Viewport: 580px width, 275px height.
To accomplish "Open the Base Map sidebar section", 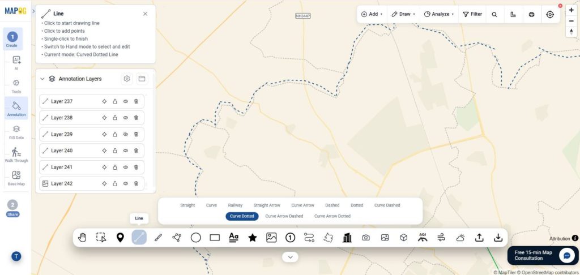I will pyautogui.click(x=16, y=178).
